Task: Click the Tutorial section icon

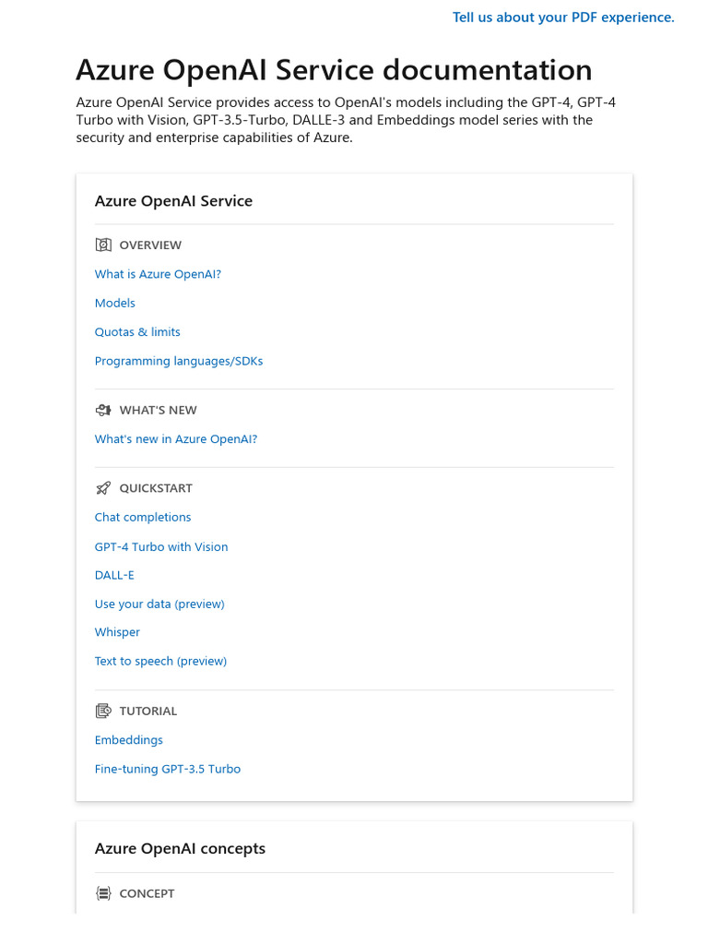Action: coord(103,711)
